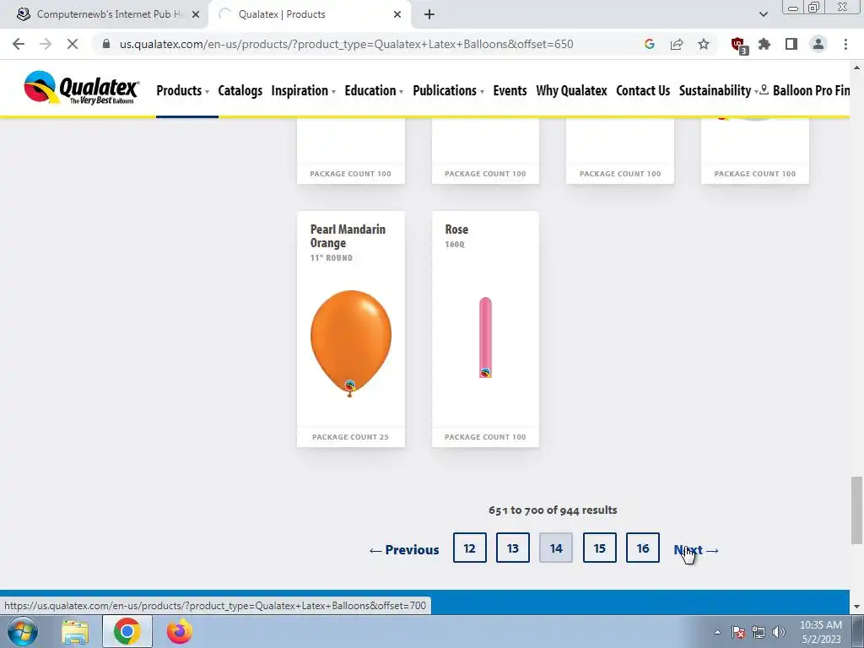Screen dimensions: 864x648
Task: Click the page vertical scrollbar thumb
Action: (856, 510)
